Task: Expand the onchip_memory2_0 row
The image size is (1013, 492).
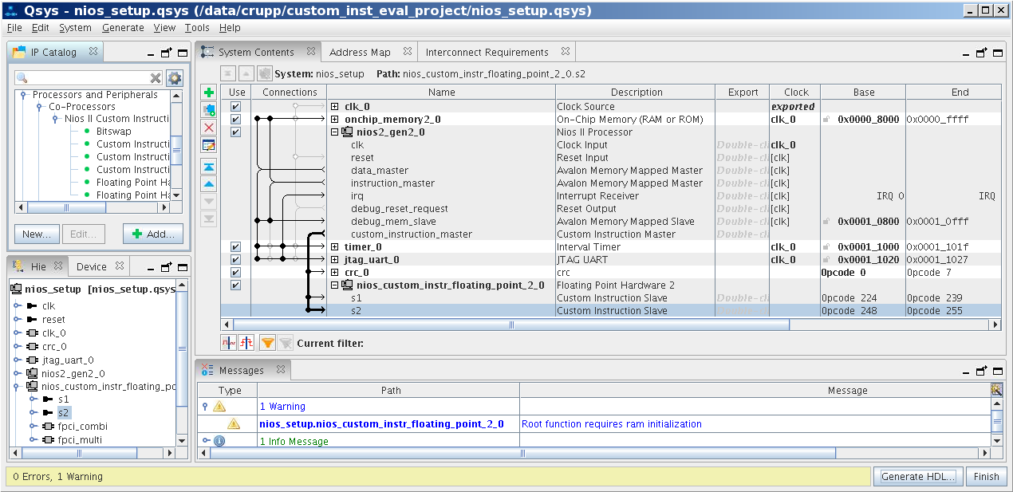Action: coord(335,120)
